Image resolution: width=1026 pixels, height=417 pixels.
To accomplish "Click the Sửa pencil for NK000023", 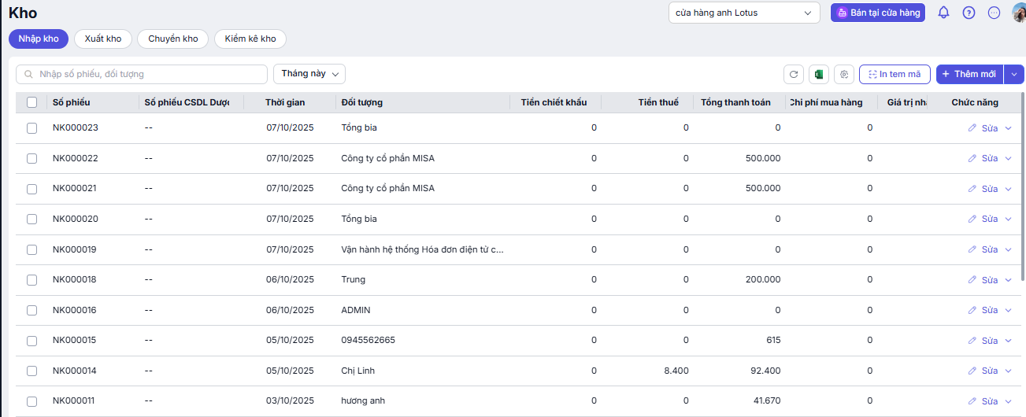I will [x=983, y=127].
